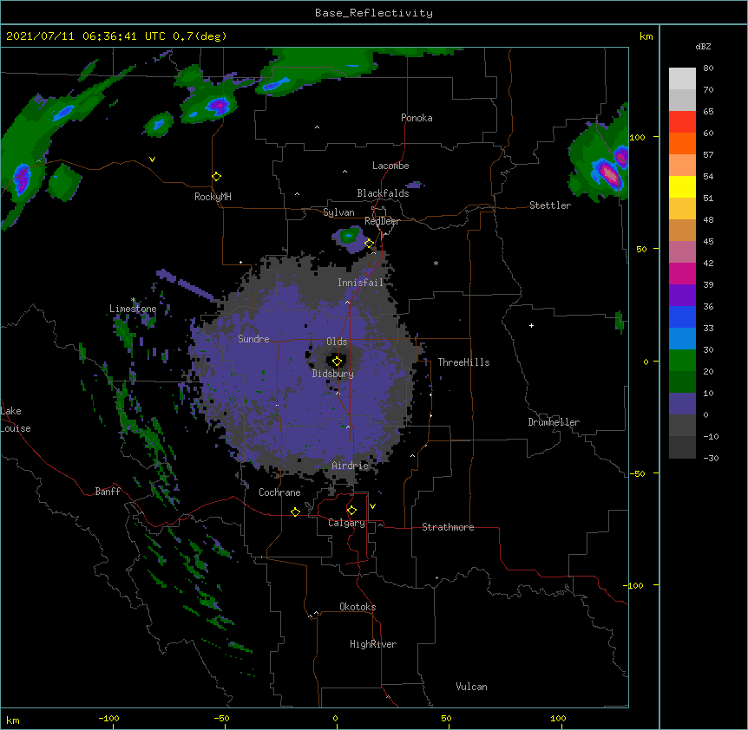Click the Okotoks town label
748x730 pixels.
[x=358, y=607]
